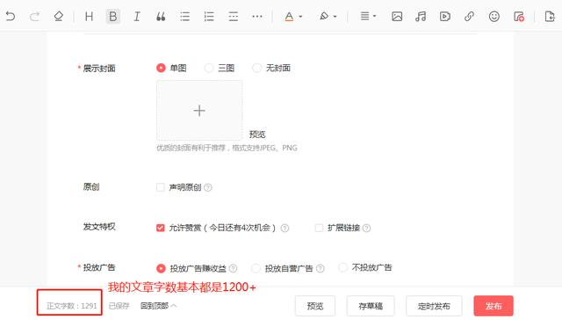Toggle bold formatting
The image size is (562, 320).
point(113,16)
